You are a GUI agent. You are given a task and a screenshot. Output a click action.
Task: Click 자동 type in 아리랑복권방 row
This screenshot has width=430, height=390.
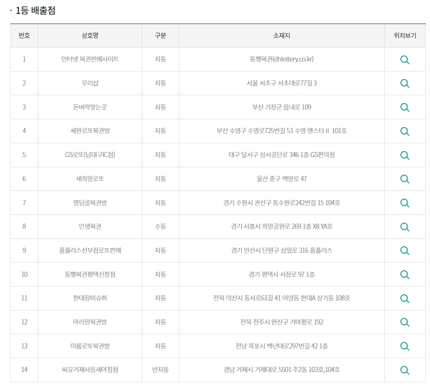click(x=160, y=322)
